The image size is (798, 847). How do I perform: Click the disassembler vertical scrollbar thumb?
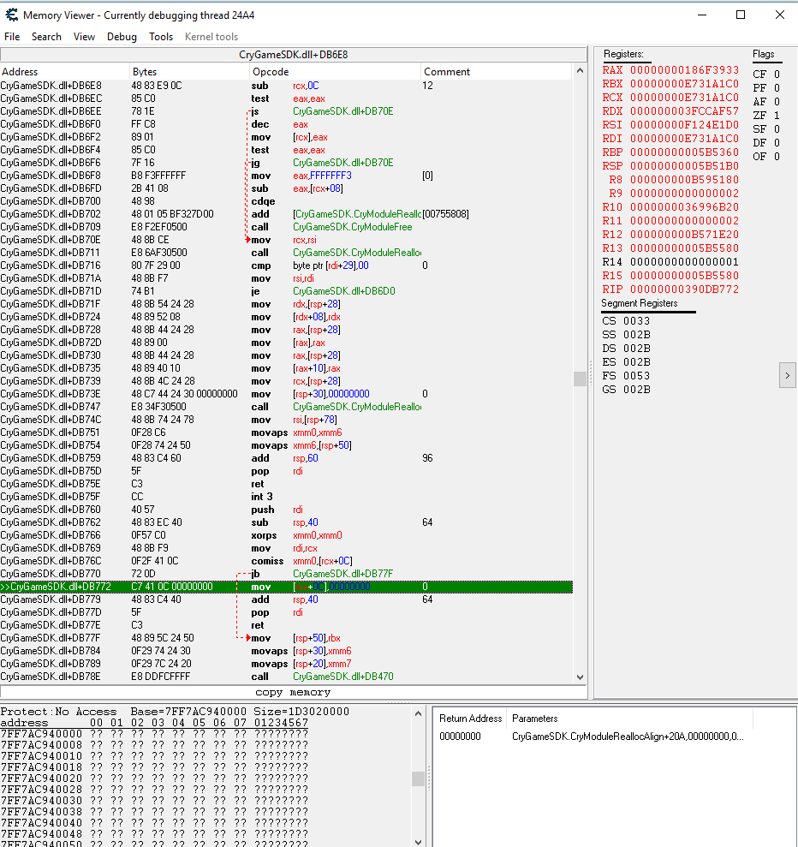(580, 379)
